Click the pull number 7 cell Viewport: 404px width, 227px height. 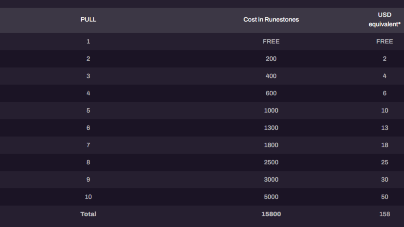point(88,145)
